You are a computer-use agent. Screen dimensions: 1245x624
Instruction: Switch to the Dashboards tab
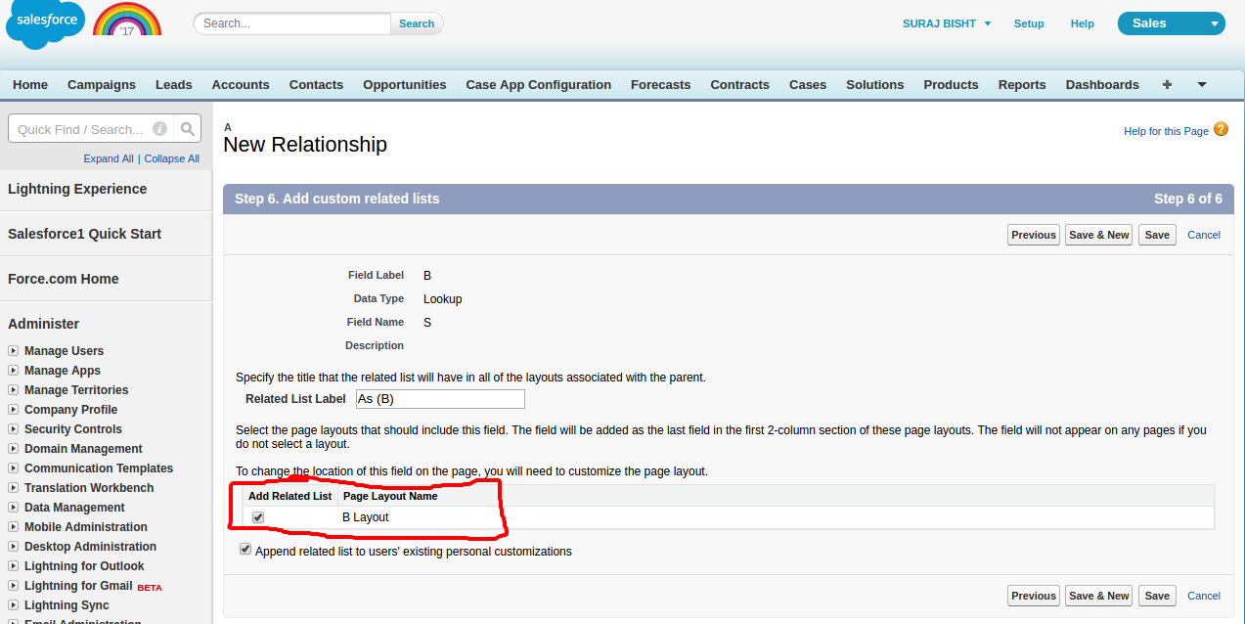pyautogui.click(x=1101, y=85)
